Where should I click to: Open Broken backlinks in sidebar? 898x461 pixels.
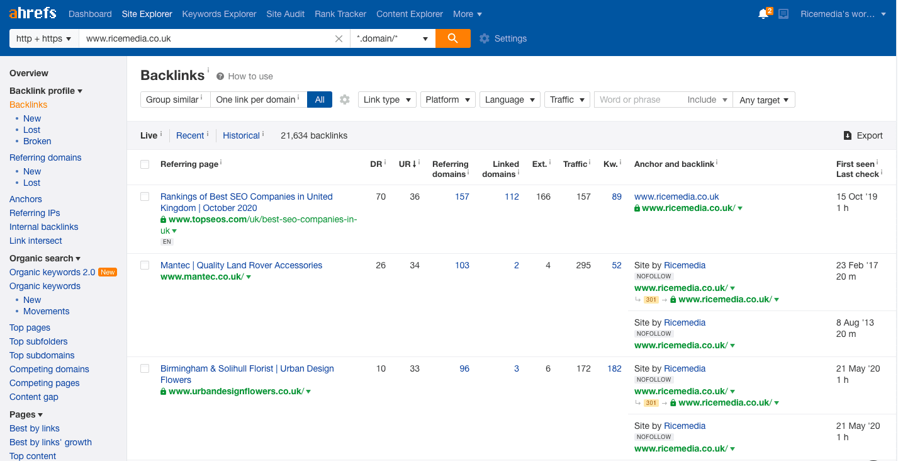point(37,141)
